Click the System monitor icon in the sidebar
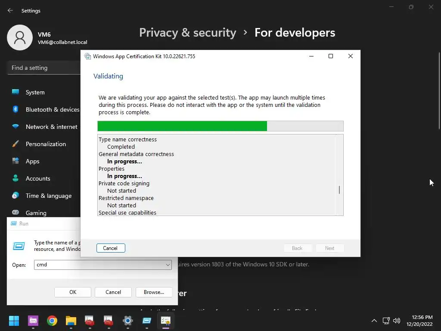The width and height of the screenshot is (441, 331). (x=16, y=92)
